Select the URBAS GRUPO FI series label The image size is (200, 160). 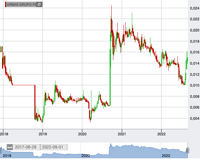coord(21,4)
